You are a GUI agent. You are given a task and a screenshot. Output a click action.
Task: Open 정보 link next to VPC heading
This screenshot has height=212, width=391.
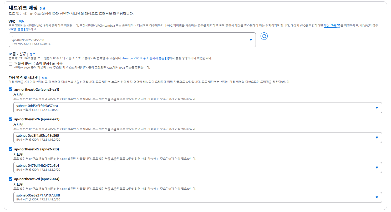coord(22,21)
